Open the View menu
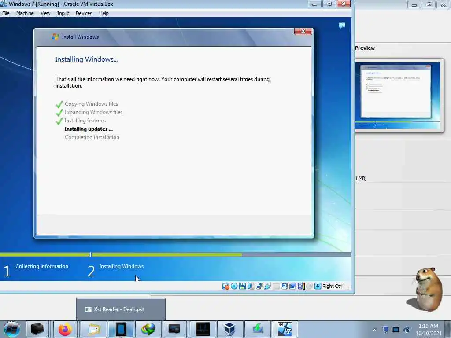The image size is (451, 338). (x=45, y=13)
